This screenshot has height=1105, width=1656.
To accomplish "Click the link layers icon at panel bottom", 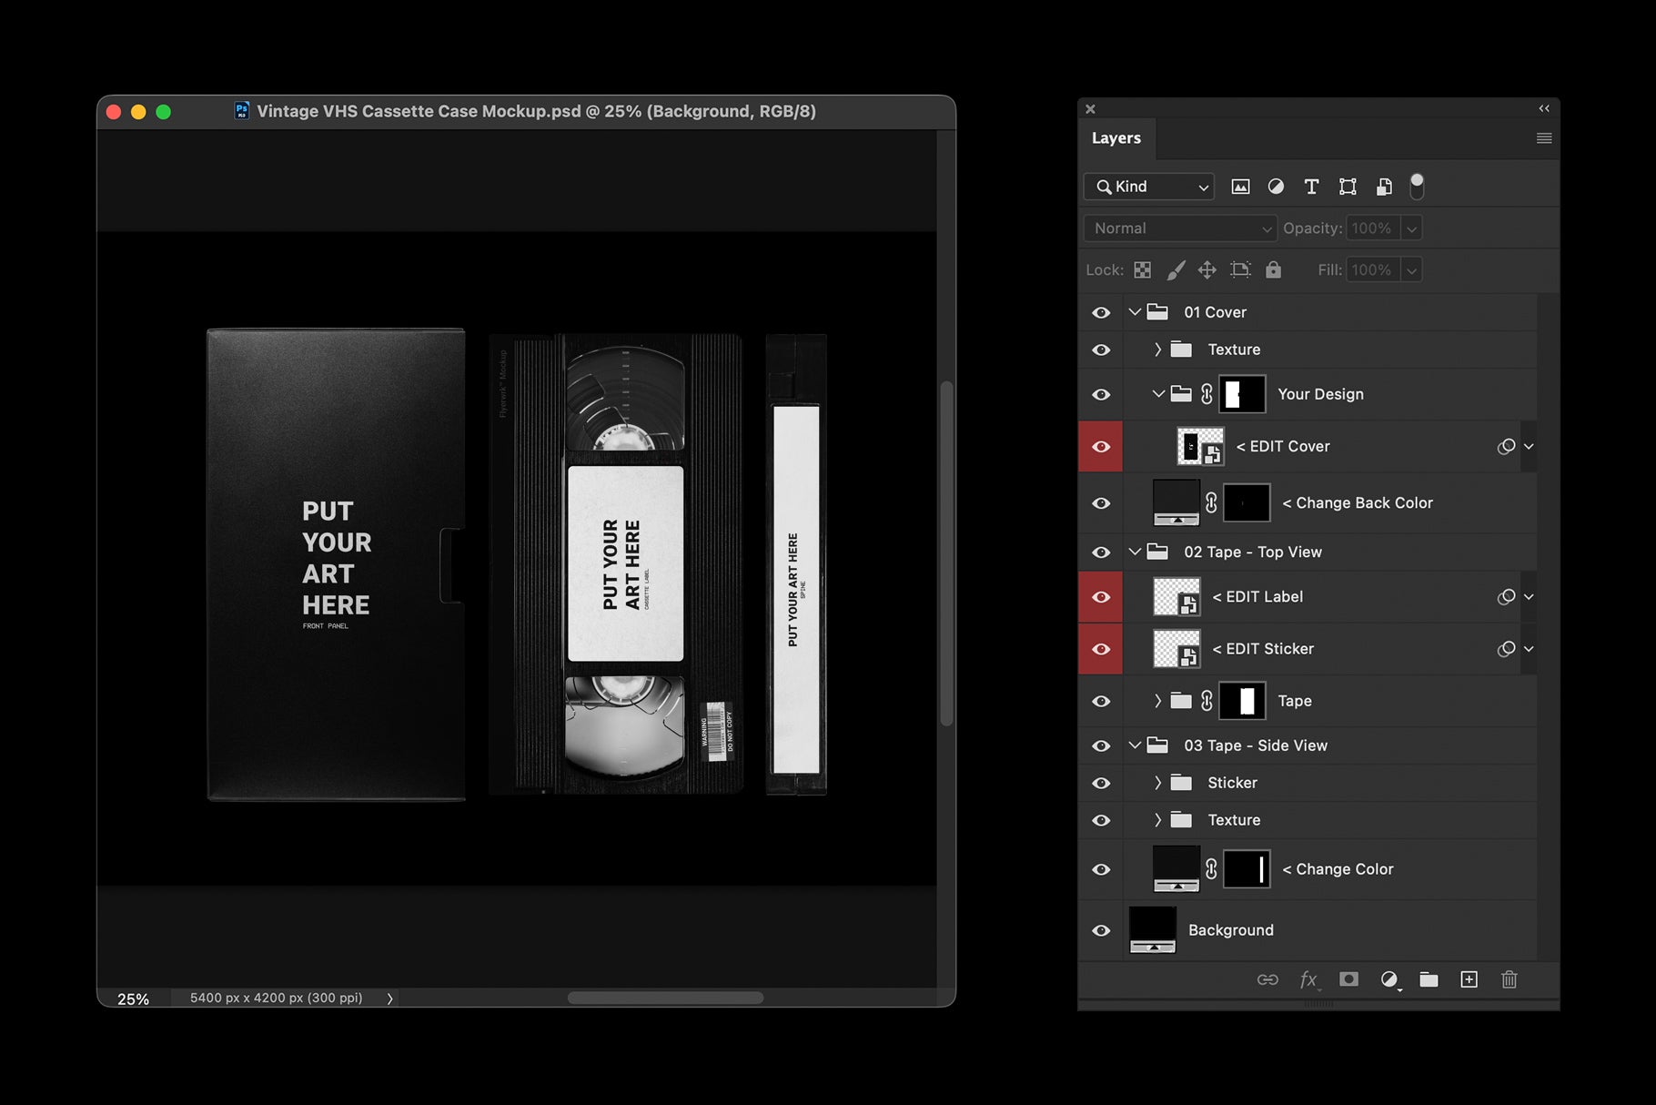I will [x=1268, y=979].
